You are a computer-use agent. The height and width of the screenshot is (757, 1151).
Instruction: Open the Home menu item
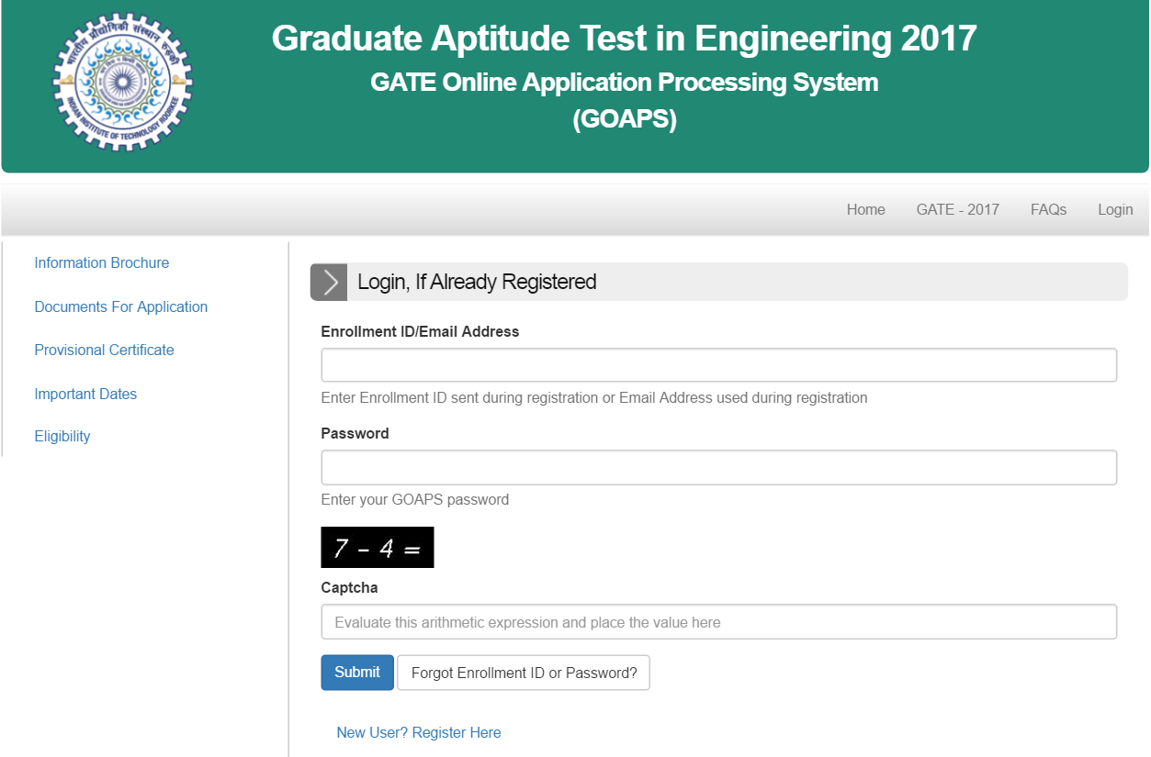point(865,209)
